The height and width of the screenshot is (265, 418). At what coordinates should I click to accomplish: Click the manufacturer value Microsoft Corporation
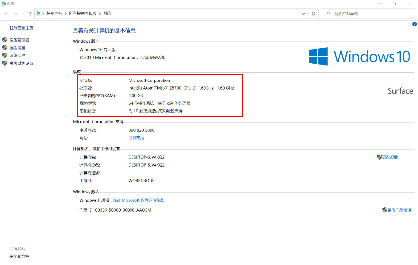click(x=149, y=80)
